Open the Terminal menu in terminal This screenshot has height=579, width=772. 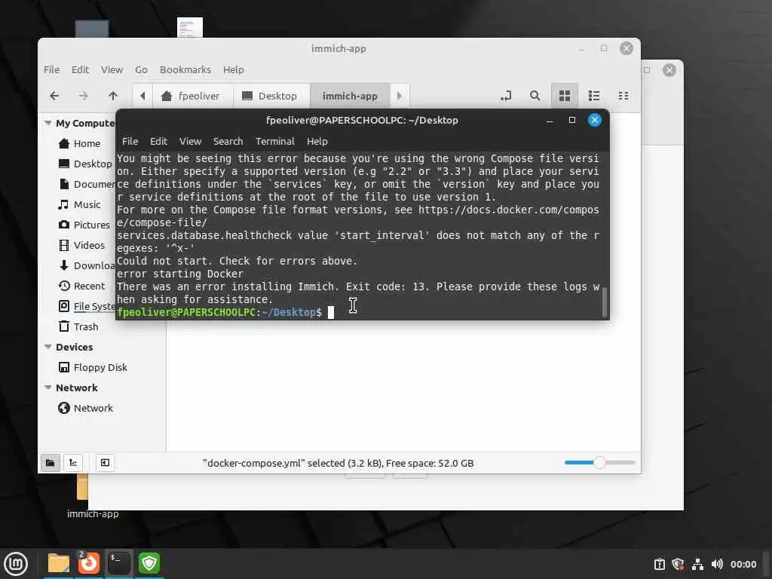point(274,141)
